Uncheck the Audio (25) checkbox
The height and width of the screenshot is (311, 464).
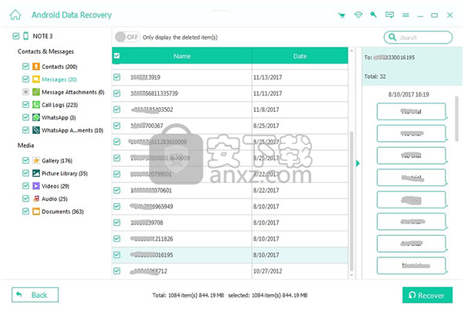(26, 198)
